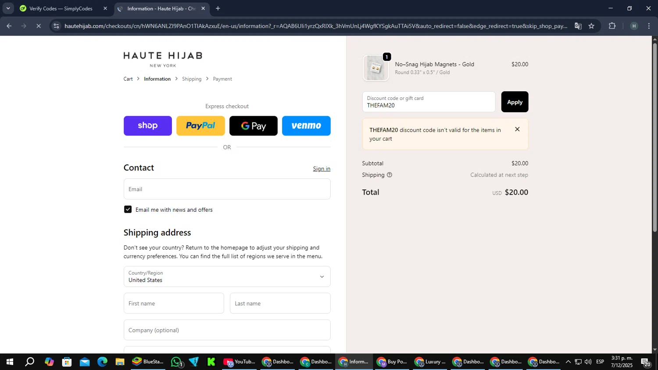Viewport: 658px width, 370px height.
Task: Click the Haute Hijab New York logo
Action: coord(163,59)
